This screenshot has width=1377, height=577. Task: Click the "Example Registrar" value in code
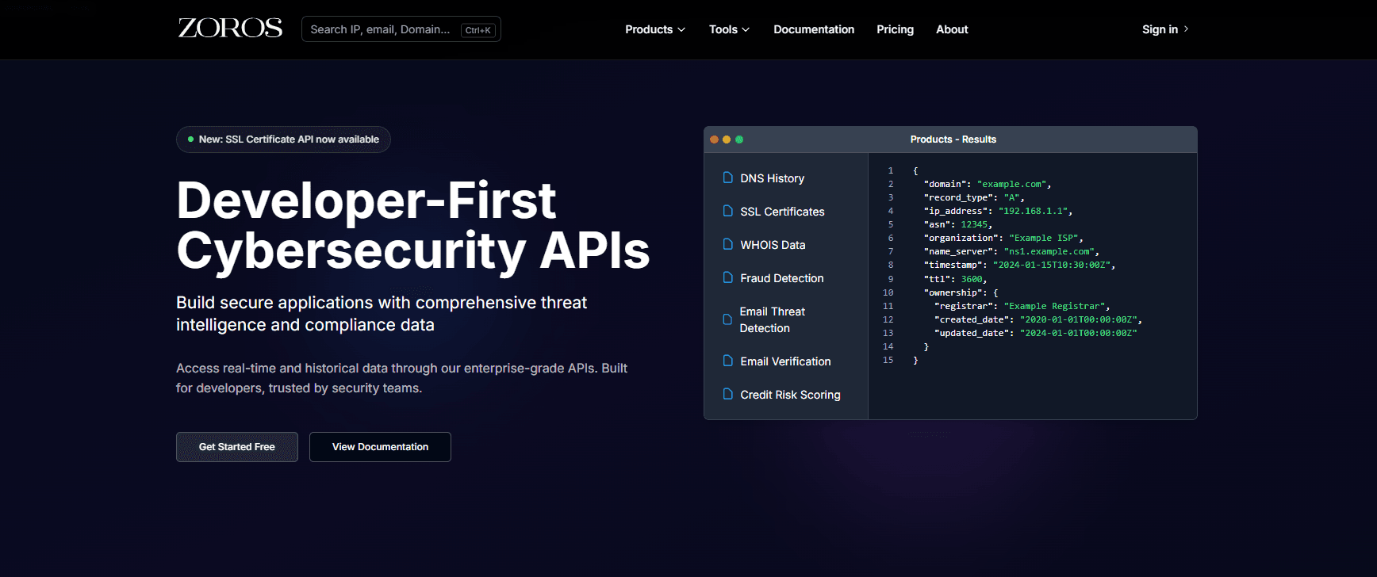(x=1054, y=306)
